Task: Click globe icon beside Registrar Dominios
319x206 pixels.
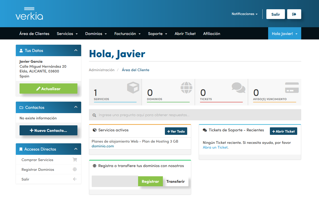Action: coord(75,170)
